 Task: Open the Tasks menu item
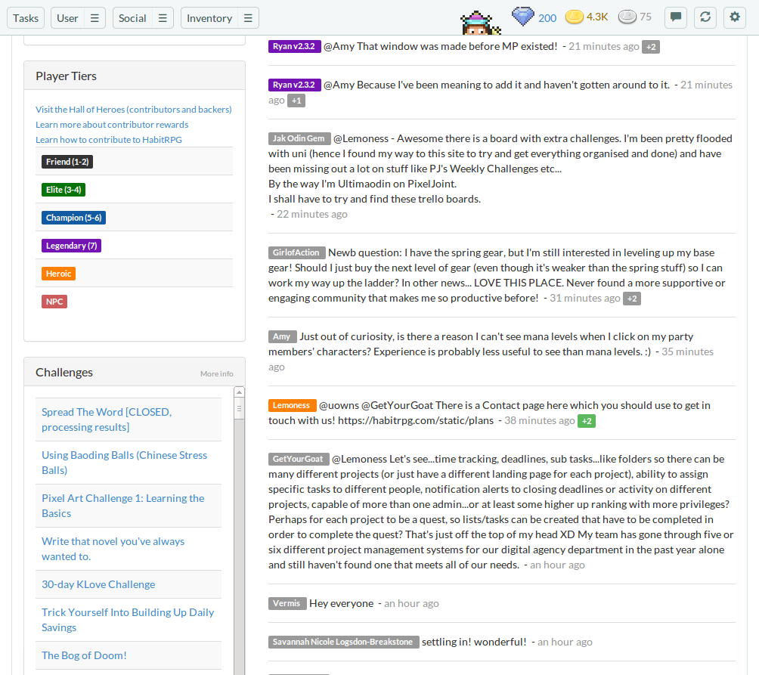(x=26, y=18)
